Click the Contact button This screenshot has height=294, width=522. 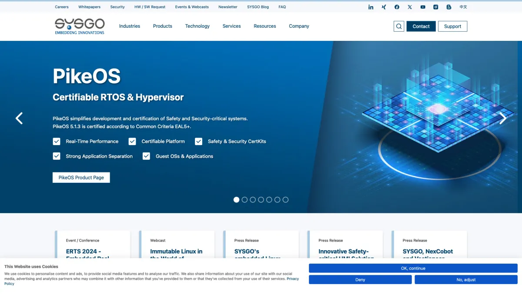(x=421, y=26)
